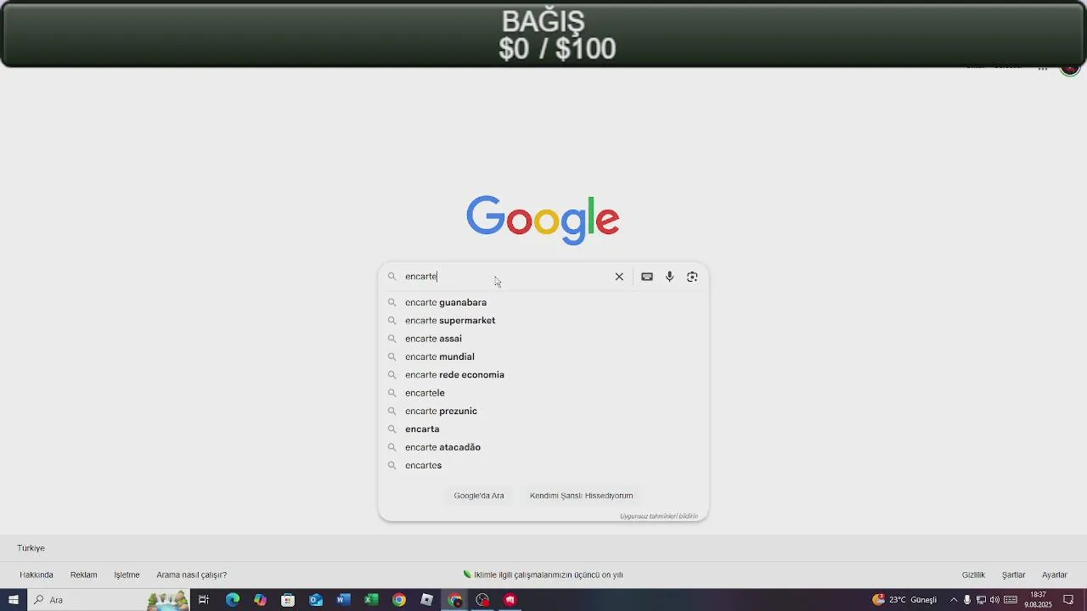Select 'encarte prezunic' from suggestions

tap(543, 411)
